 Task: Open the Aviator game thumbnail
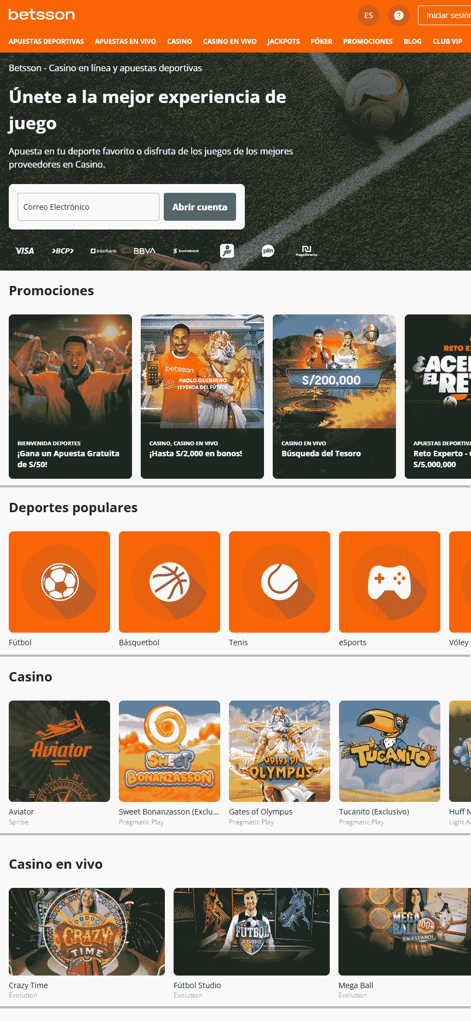(59, 751)
